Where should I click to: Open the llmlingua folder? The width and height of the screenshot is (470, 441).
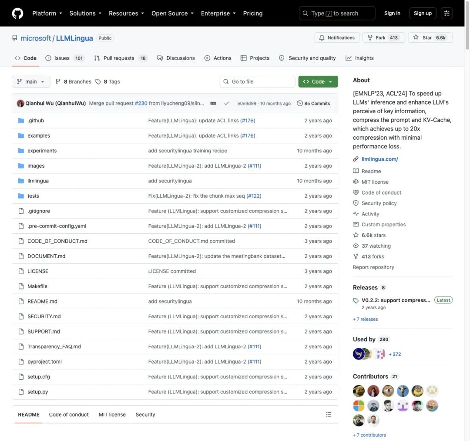point(38,181)
